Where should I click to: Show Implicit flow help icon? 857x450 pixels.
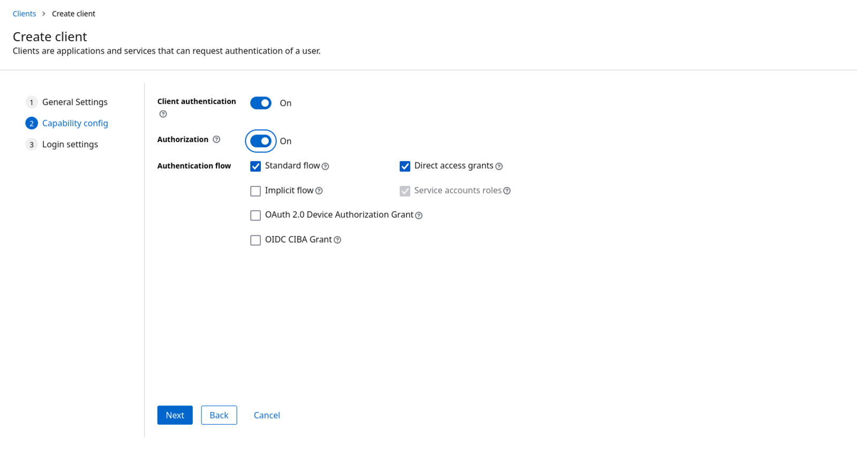tap(319, 191)
